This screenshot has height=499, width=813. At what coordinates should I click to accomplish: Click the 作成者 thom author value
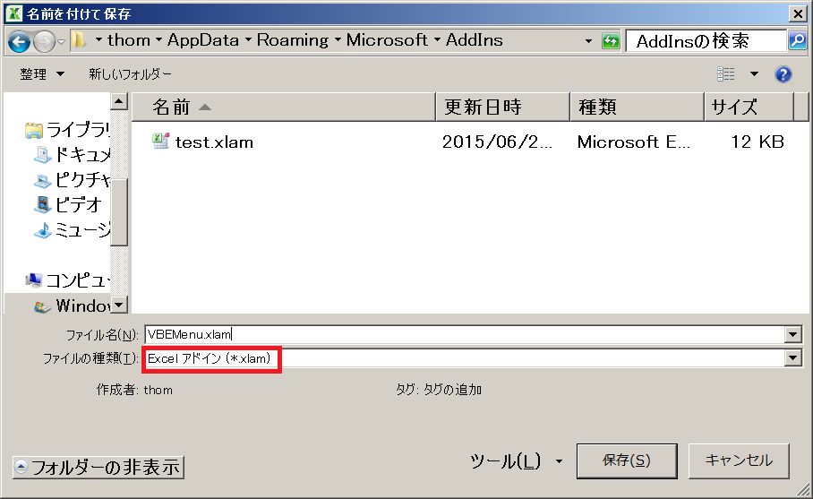(158, 390)
